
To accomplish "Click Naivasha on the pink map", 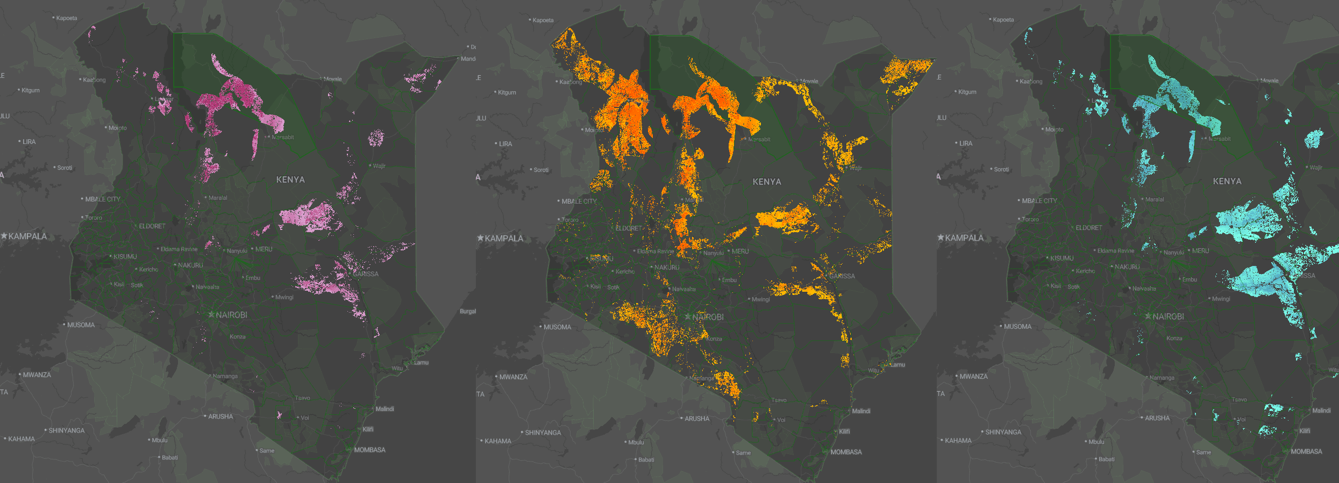I will point(208,287).
